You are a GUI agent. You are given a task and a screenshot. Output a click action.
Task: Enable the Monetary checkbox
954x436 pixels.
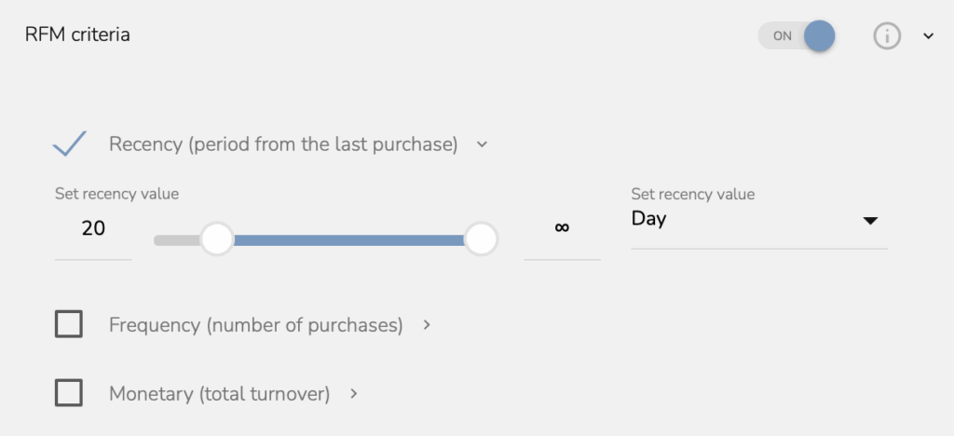(x=69, y=393)
